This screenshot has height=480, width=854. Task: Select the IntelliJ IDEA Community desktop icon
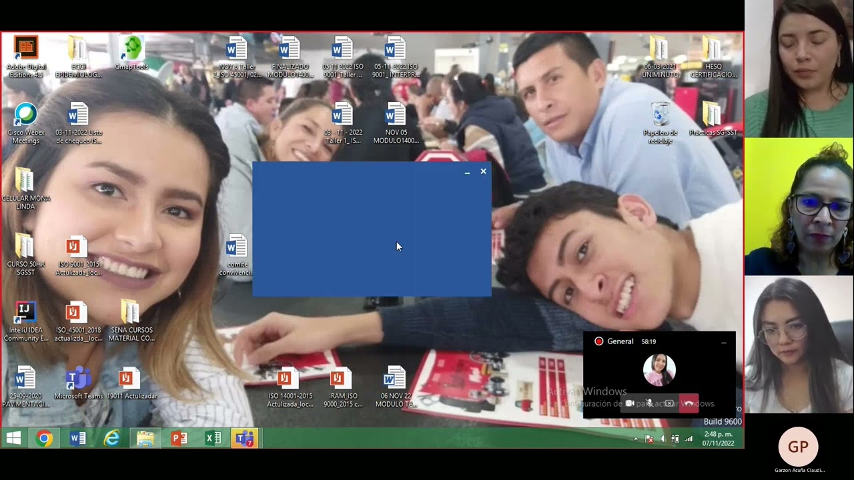tap(25, 312)
